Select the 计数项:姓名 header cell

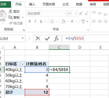(x=37, y=64)
